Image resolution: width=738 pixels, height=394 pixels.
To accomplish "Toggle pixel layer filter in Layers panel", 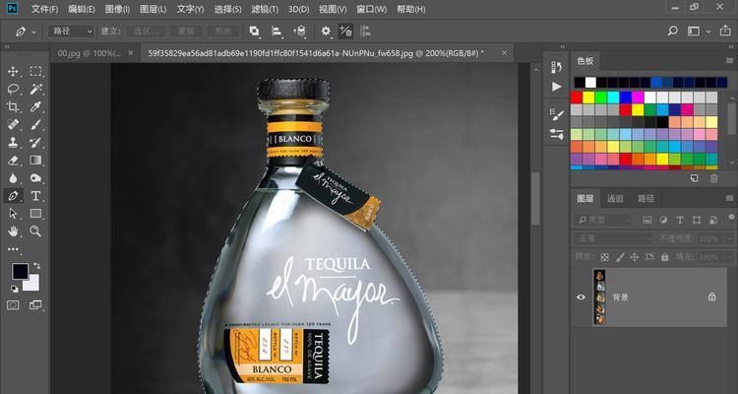I will (647, 220).
